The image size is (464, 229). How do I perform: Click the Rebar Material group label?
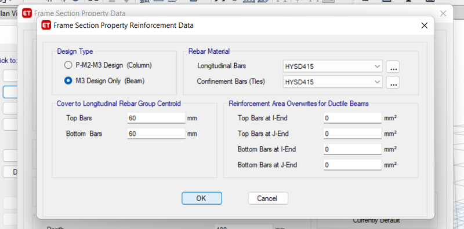point(209,51)
